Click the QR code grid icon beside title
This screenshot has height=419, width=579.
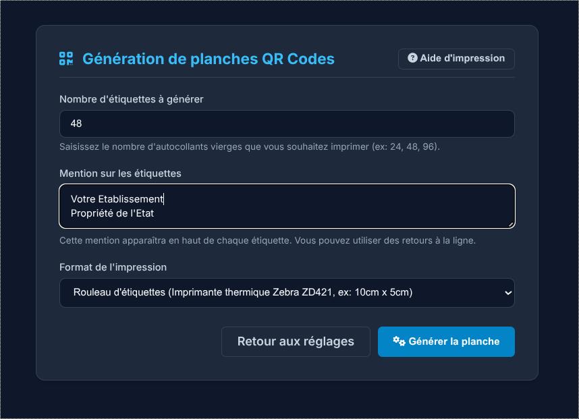[66, 58]
